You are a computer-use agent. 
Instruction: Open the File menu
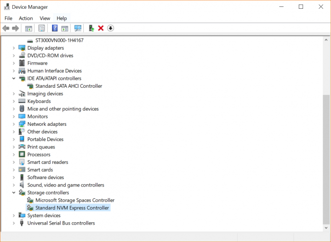8,18
